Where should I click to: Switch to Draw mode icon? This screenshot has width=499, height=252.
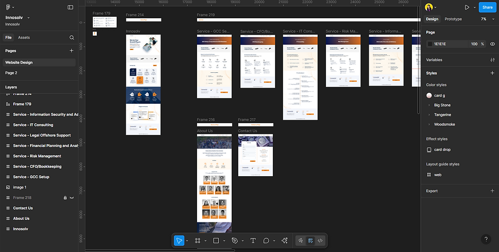pyautogui.click(x=300, y=240)
